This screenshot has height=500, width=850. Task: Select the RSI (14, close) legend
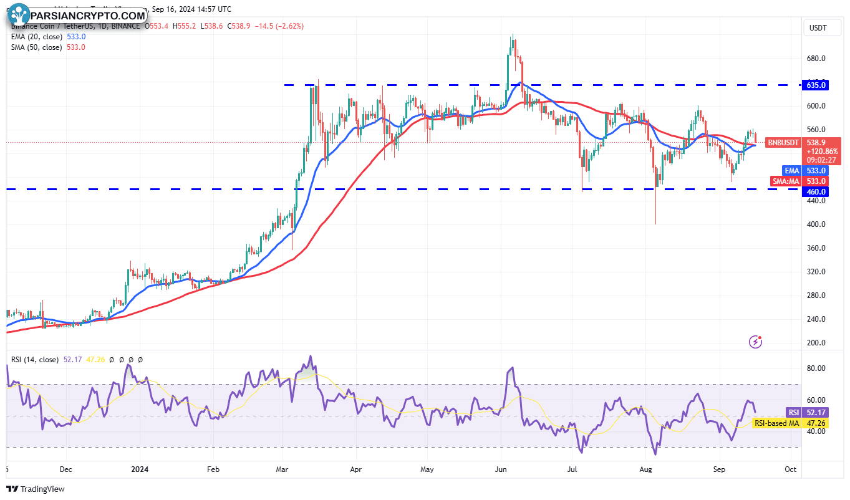[35, 360]
